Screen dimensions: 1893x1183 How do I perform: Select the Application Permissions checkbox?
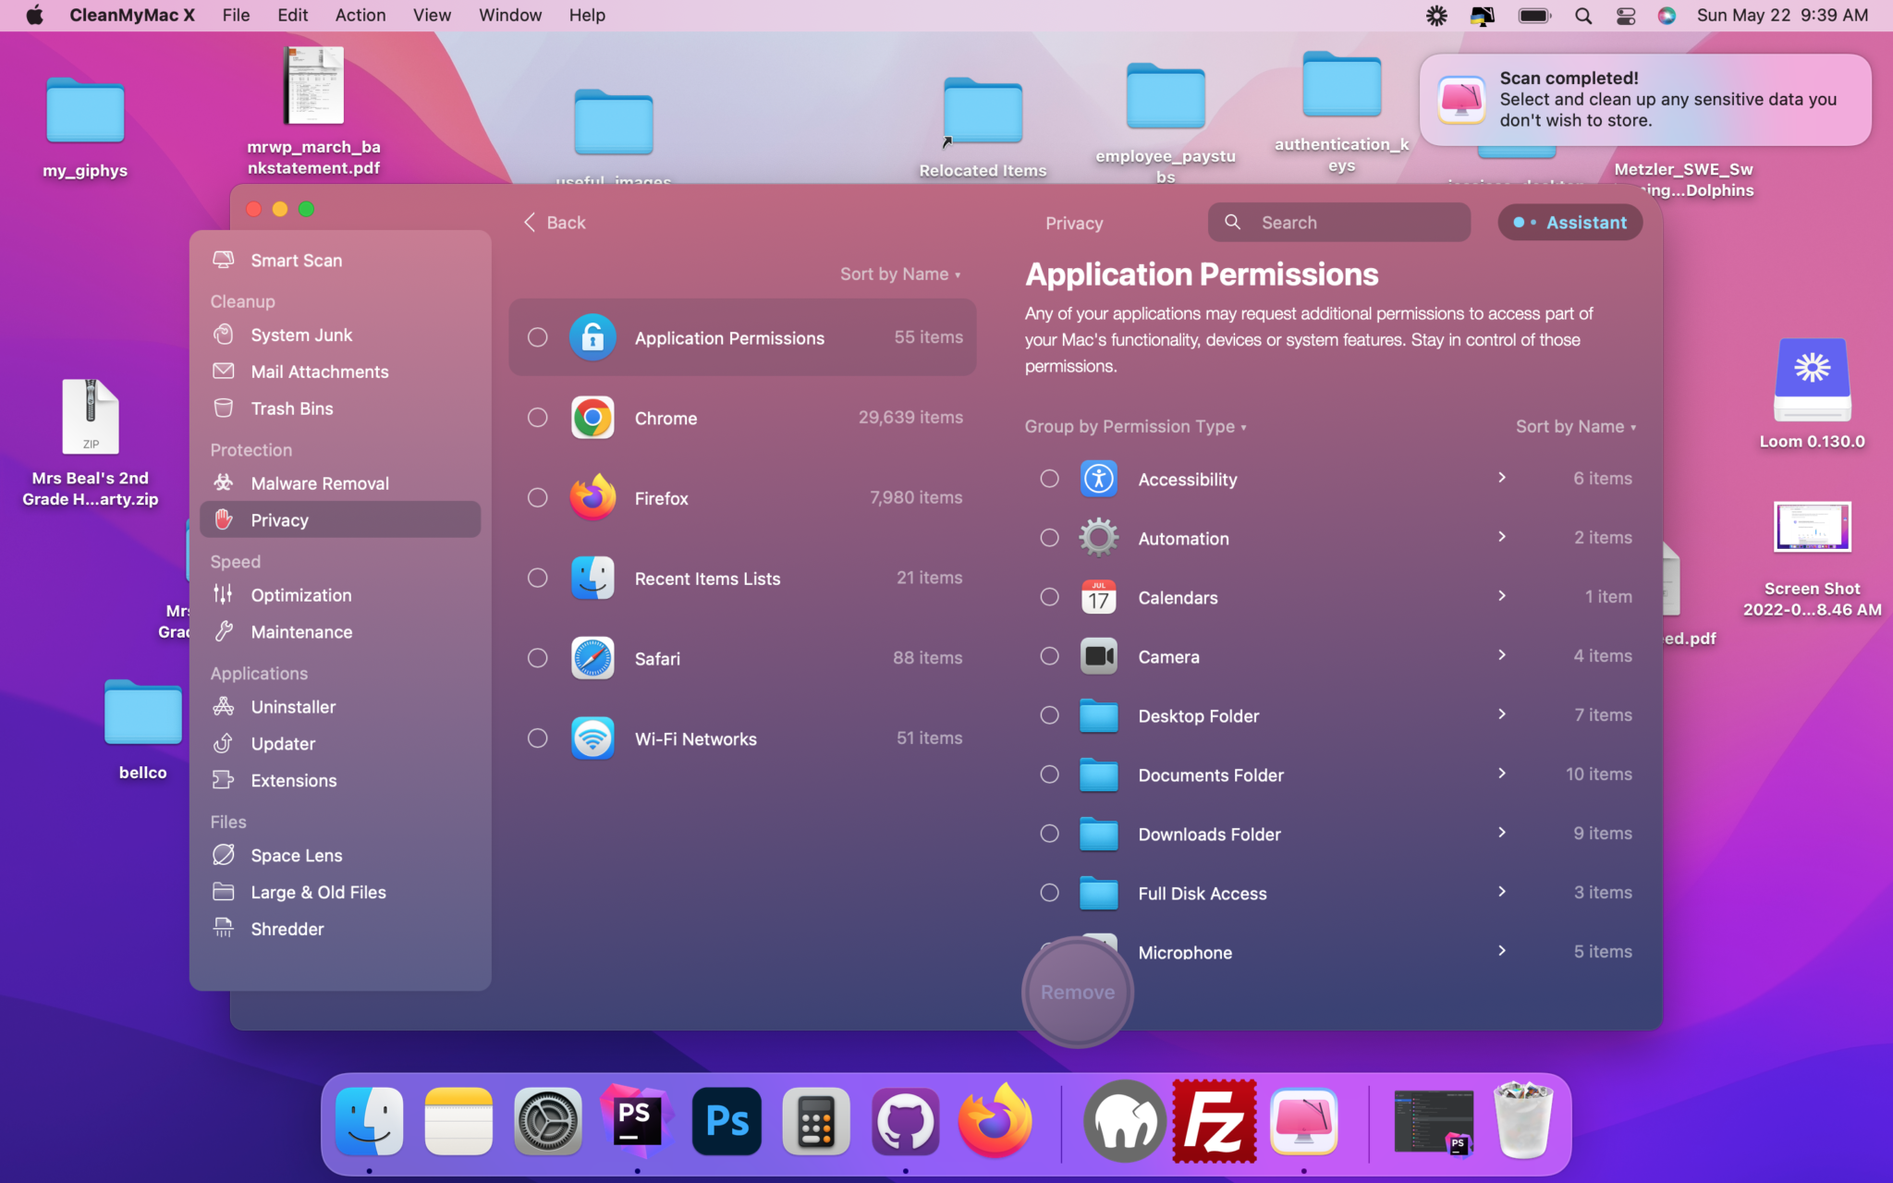tap(538, 337)
